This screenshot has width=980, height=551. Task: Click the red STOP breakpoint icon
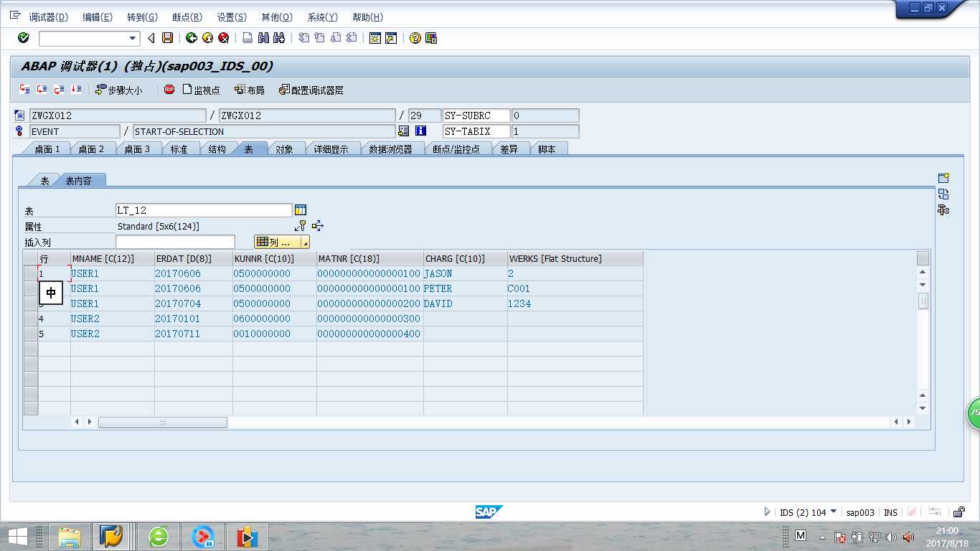tap(169, 90)
